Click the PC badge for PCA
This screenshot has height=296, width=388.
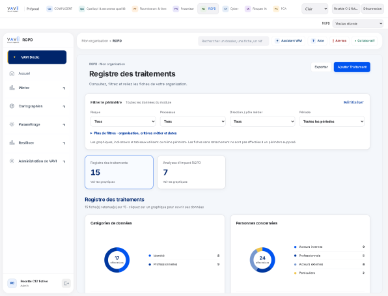coord(276,8)
